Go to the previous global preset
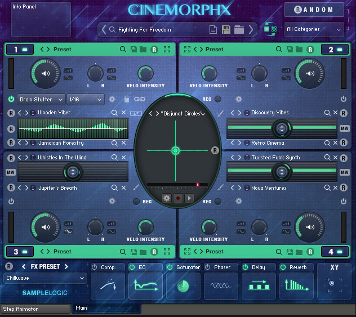Viewport: 356px width, 317px height. coord(104,29)
